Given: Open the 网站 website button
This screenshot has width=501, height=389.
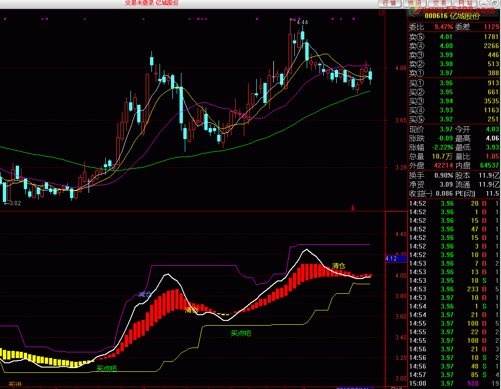Looking at the screenshot, I should [464, 3].
